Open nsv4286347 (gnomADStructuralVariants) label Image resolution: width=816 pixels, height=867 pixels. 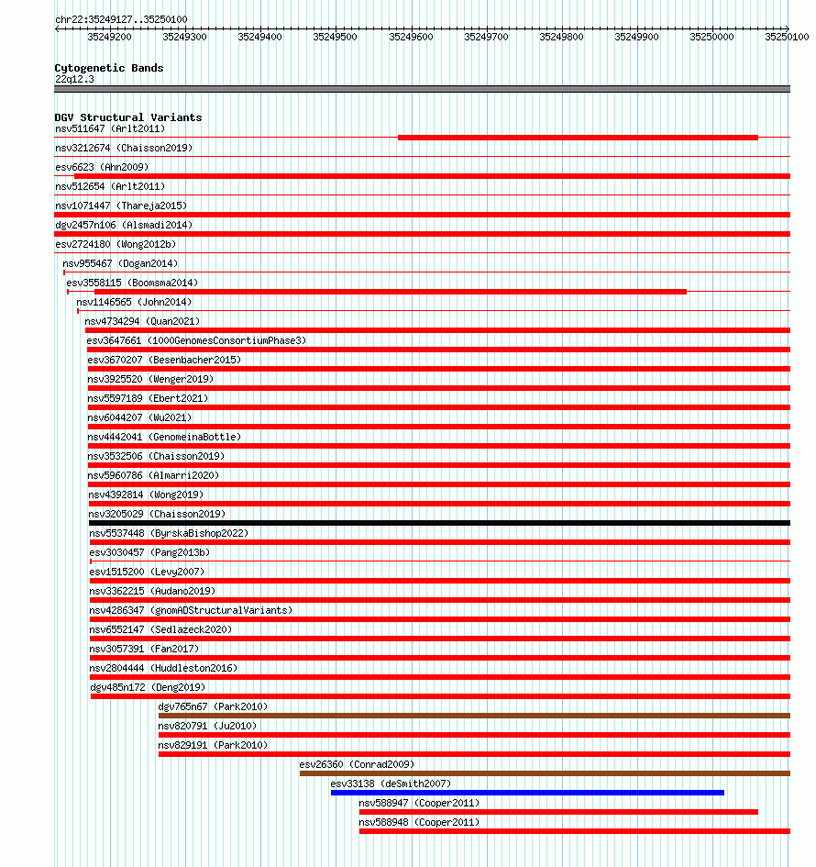tap(191, 611)
